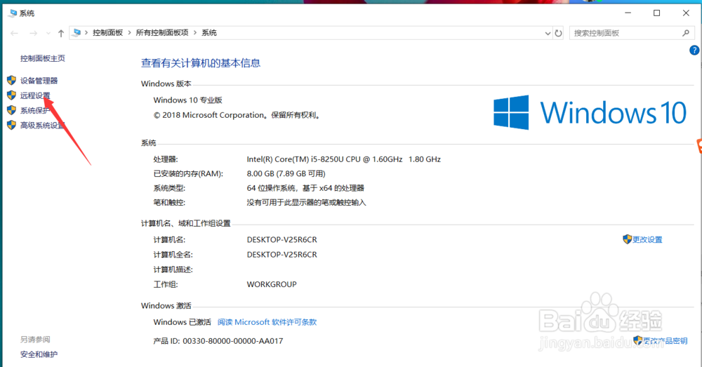The width and height of the screenshot is (702, 367).
Task: Select 所有控制面板项 breadcrumb
Action: point(162,33)
